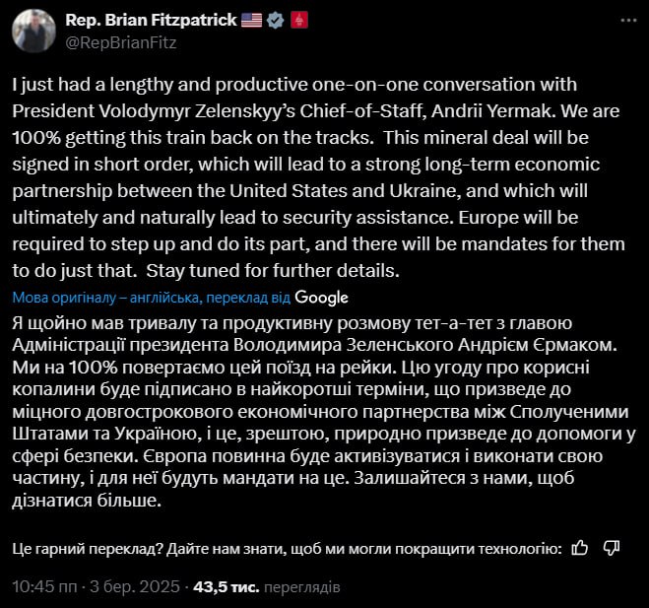Click the original English tweet text
Viewport: 649px width, 608px height.
point(315,161)
